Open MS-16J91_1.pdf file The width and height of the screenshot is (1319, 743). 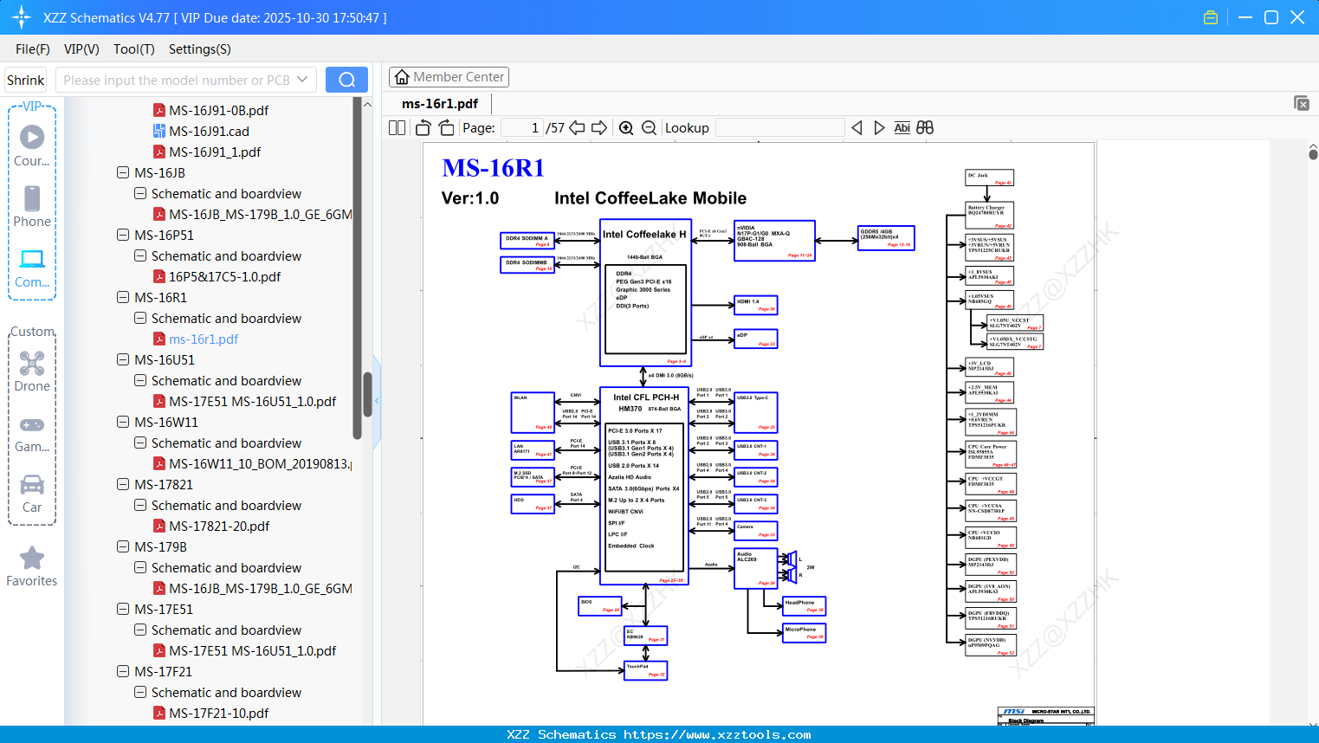215,152
